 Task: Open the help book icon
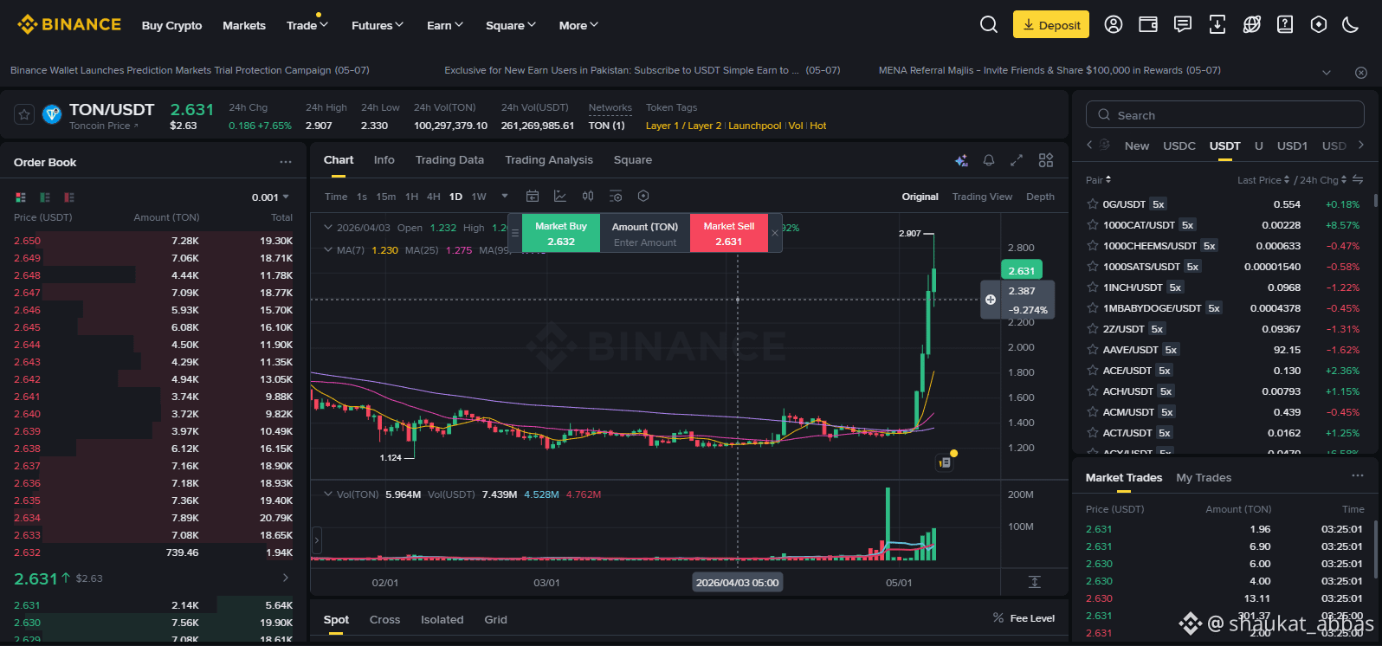click(x=1285, y=24)
